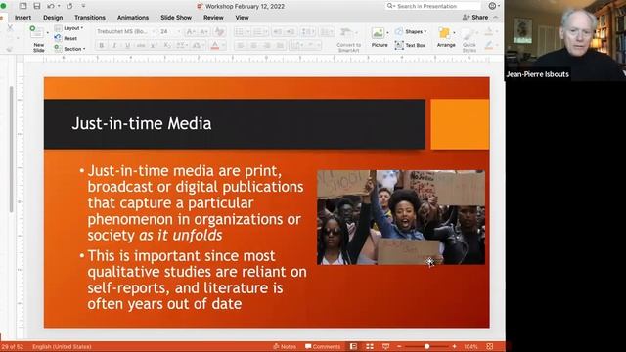Open the Layout dropdown
The image size is (626, 352).
[x=69, y=28]
